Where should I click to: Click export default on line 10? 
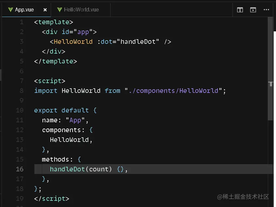click(x=61, y=110)
